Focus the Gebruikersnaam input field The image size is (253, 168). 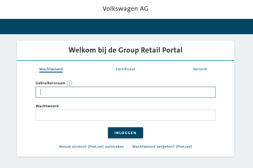click(x=125, y=92)
